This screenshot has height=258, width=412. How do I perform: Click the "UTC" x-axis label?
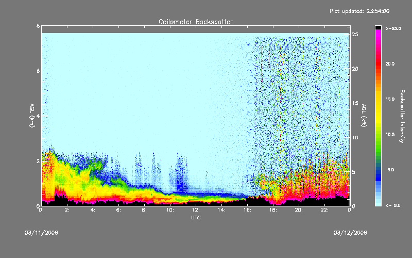tap(196, 217)
